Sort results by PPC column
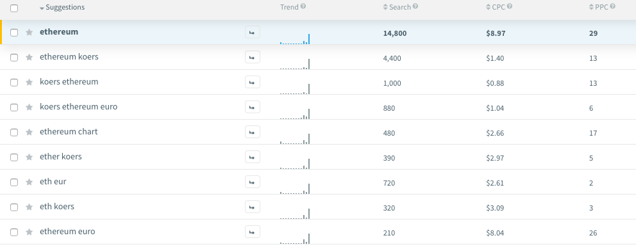 coord(599,7)
